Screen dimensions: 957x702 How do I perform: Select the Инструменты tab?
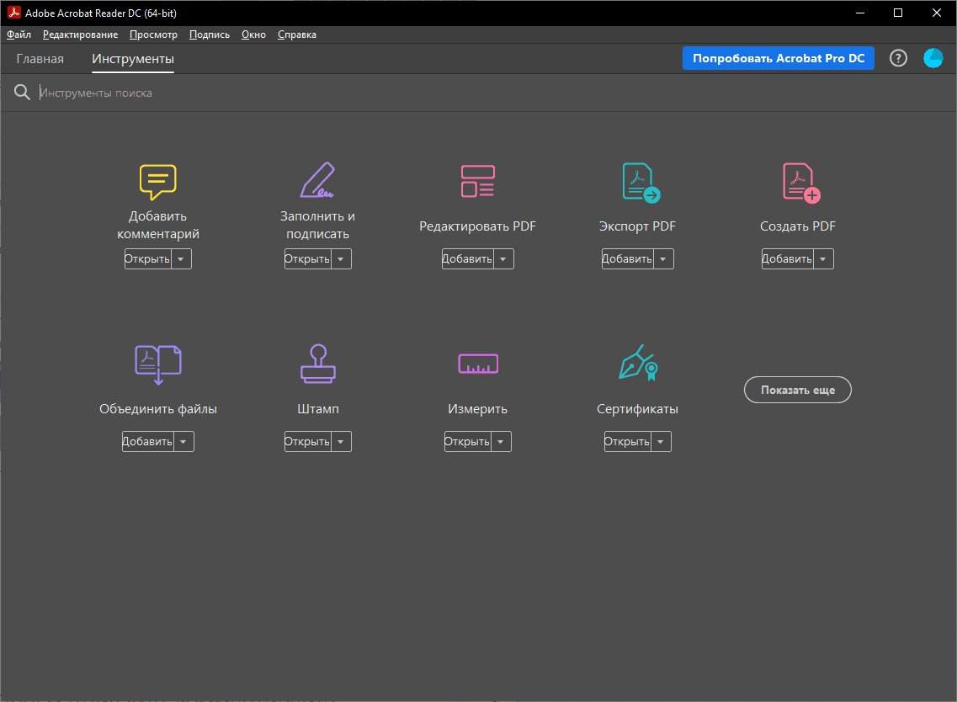point(133,59)
